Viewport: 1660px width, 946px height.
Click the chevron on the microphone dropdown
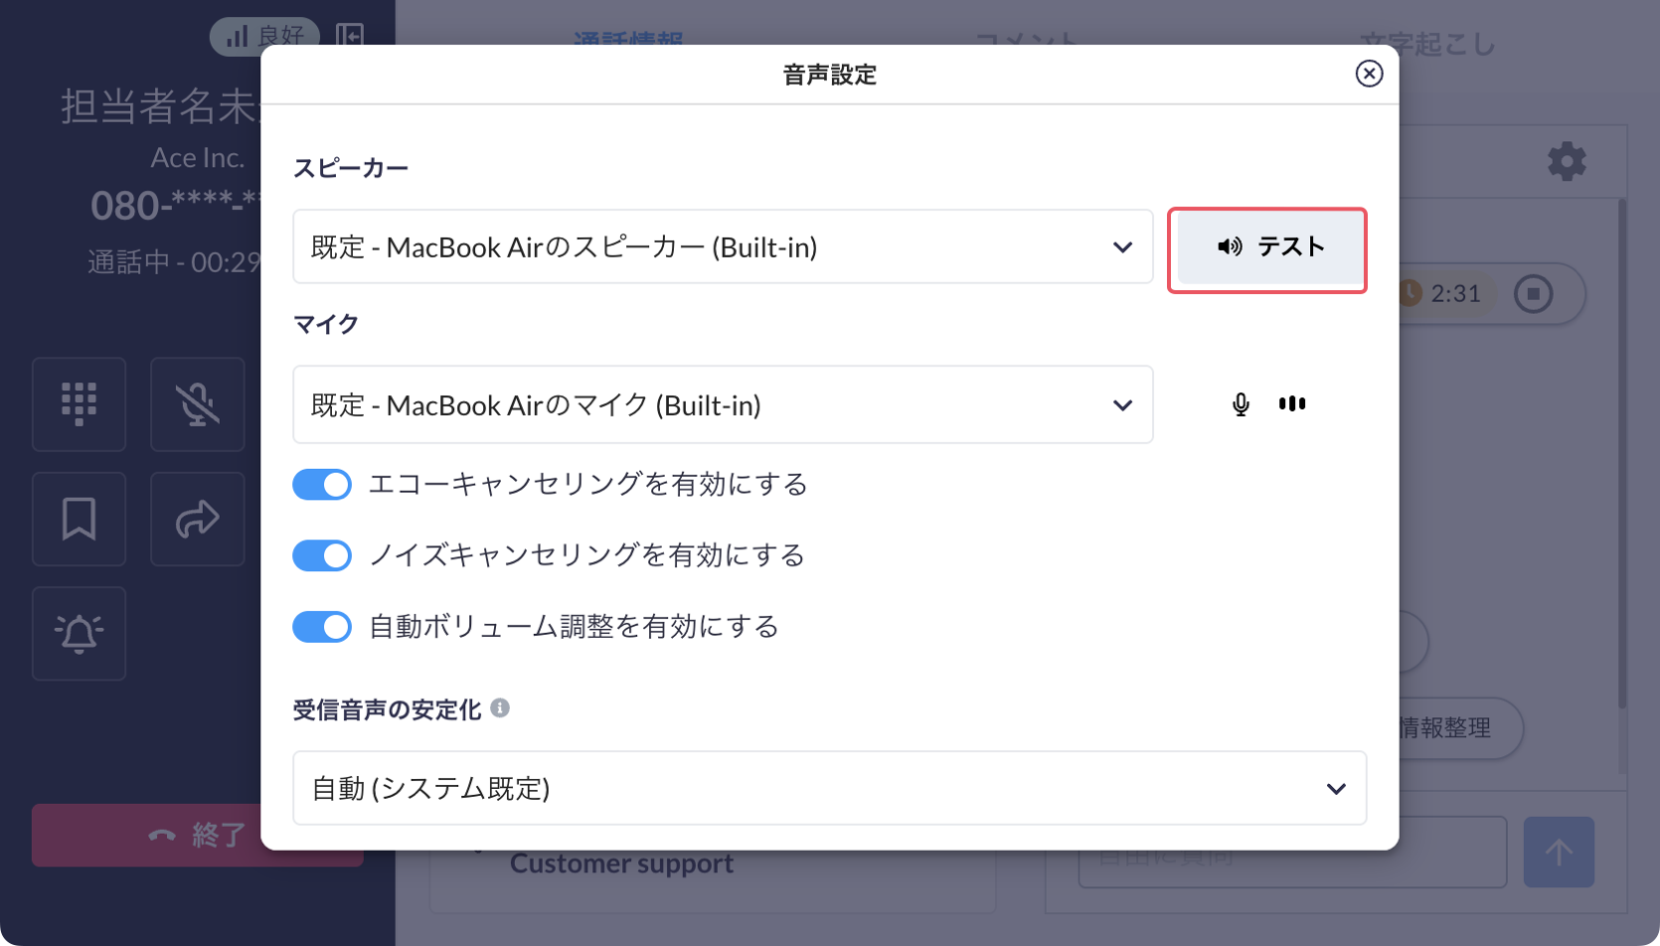click(1122, 405)
